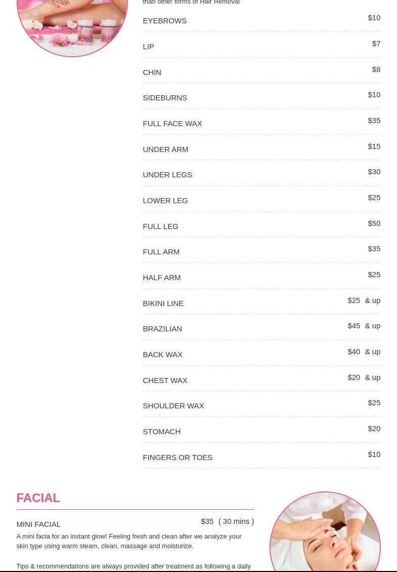This screenshot has width=397, height=572.
Task: Click the UNDER ARM service name
Action: (165, 149)
